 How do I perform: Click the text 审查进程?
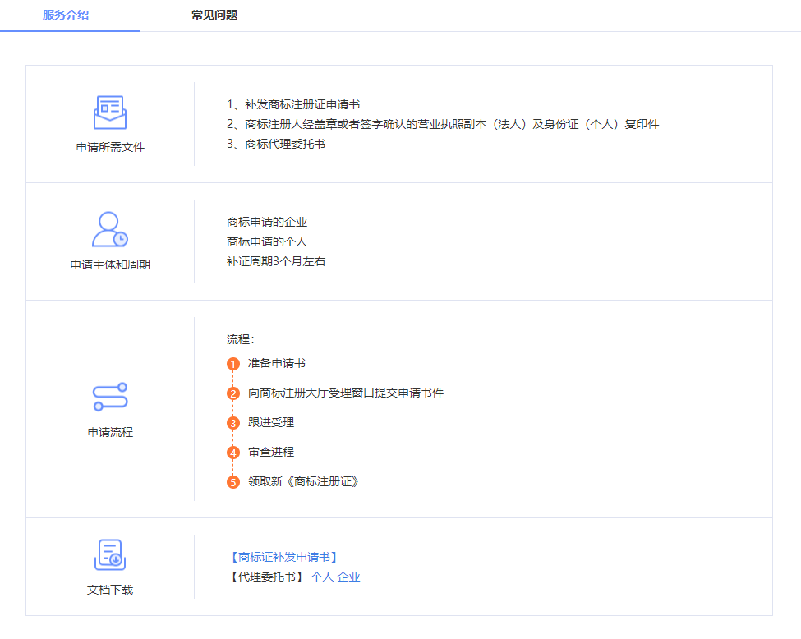tap(271, 452)
